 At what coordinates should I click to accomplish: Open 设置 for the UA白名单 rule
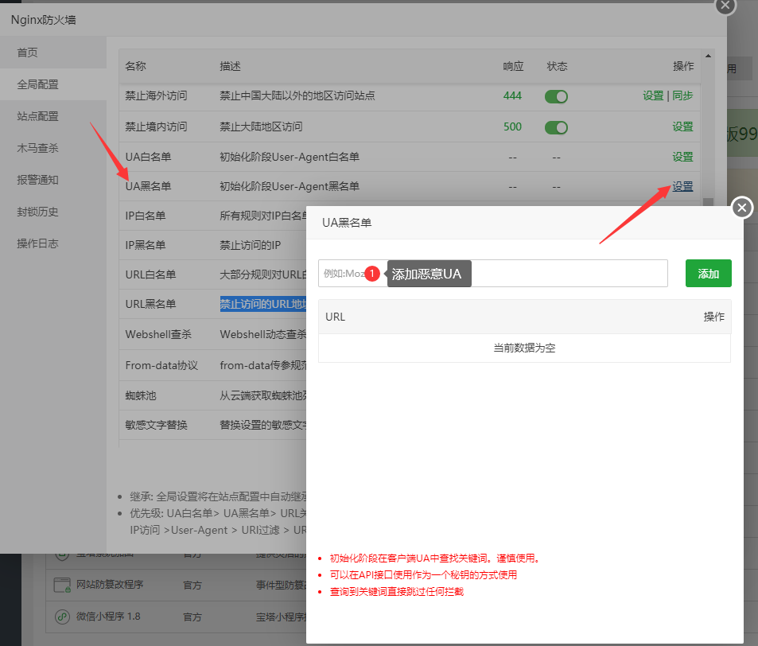682,156
